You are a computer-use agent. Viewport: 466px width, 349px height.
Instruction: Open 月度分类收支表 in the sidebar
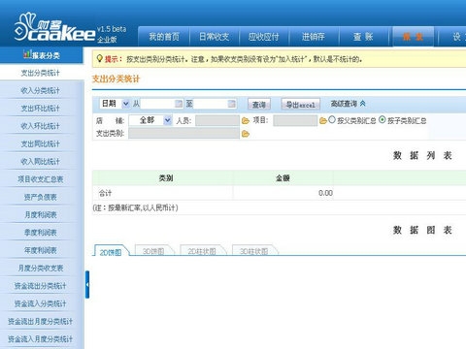(x=41, y=269)
